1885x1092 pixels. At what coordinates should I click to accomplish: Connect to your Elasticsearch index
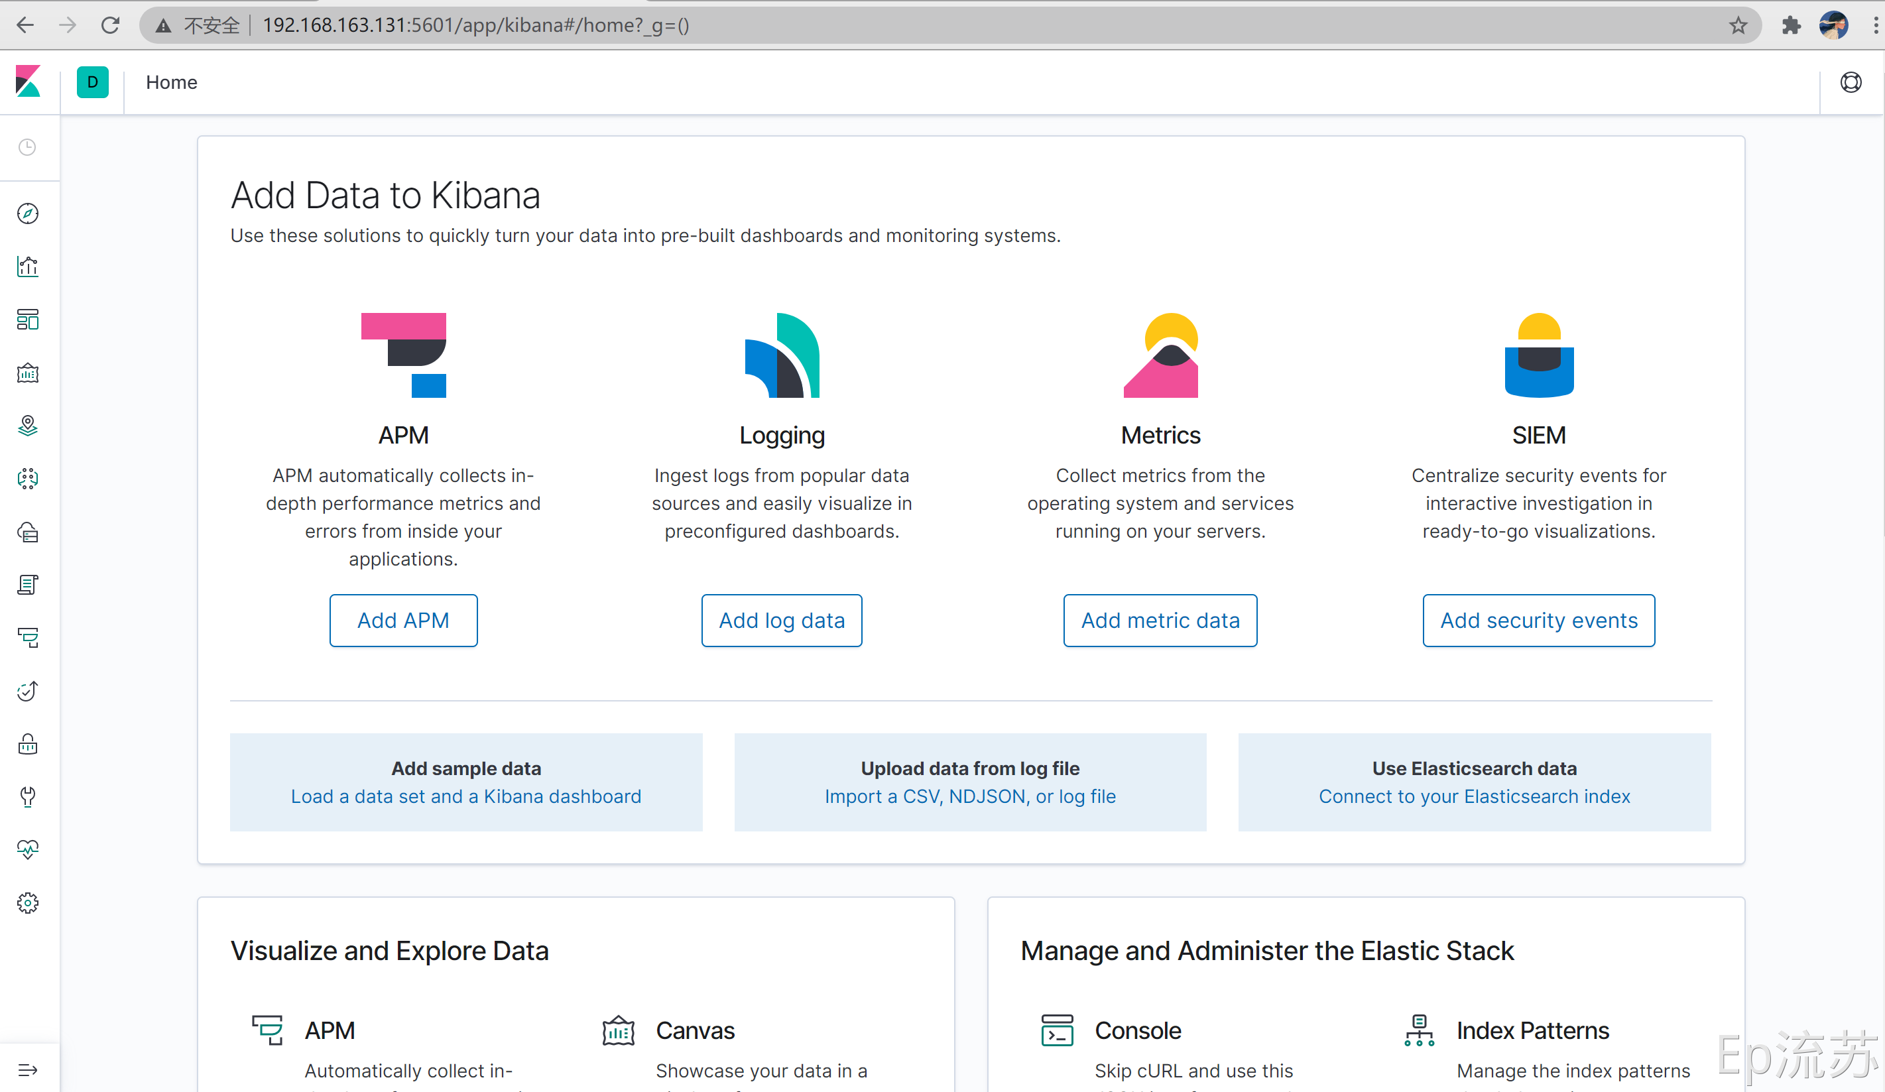[1475, 796]
